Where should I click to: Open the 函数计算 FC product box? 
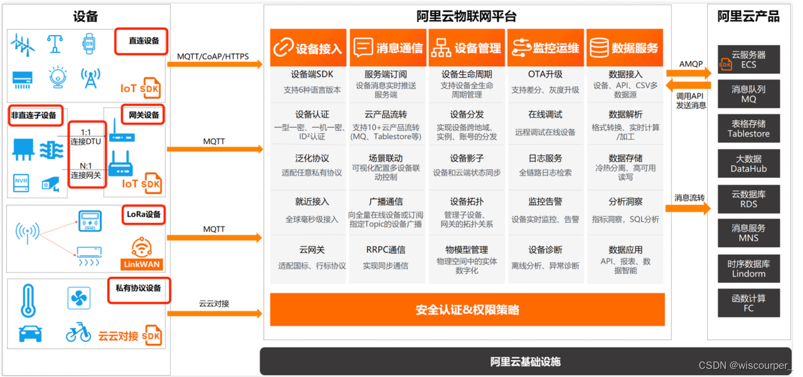(748, 303)
